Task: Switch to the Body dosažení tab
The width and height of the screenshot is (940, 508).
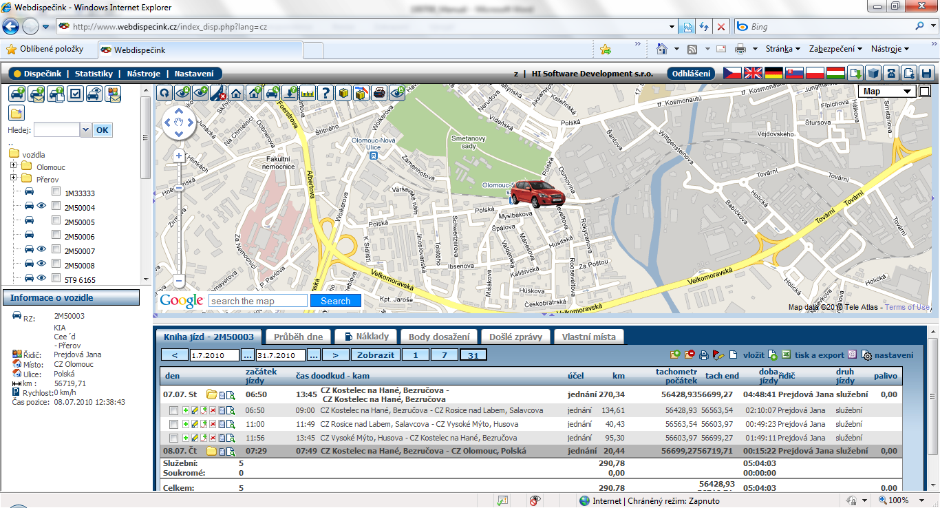Action: point(439,337)
